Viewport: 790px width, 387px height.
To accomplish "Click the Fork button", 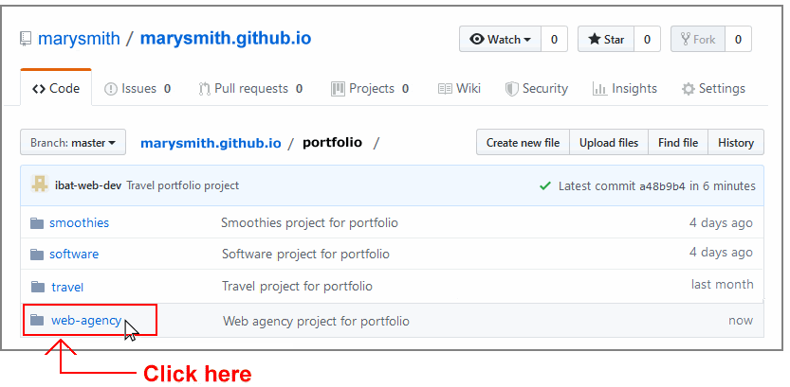I will (698, 39).
